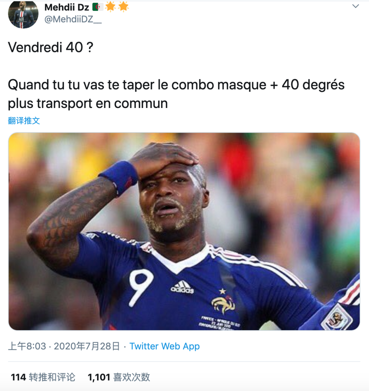
Task: Click the rooster crest on the jersey
Action: [x=223, y=303]
